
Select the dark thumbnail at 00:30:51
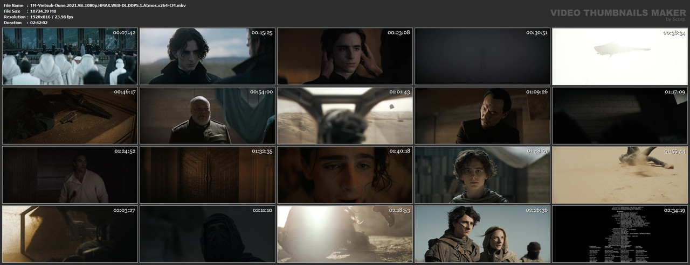tap(482, 56)
